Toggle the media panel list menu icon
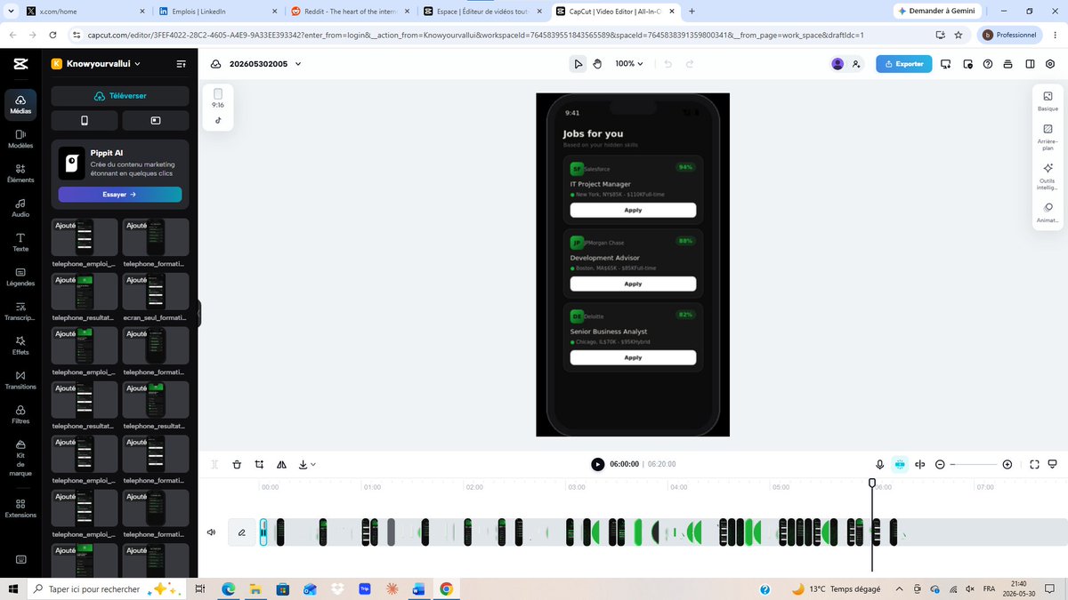This screenshot has width=1068, height=600. click(x=182, y=64)
